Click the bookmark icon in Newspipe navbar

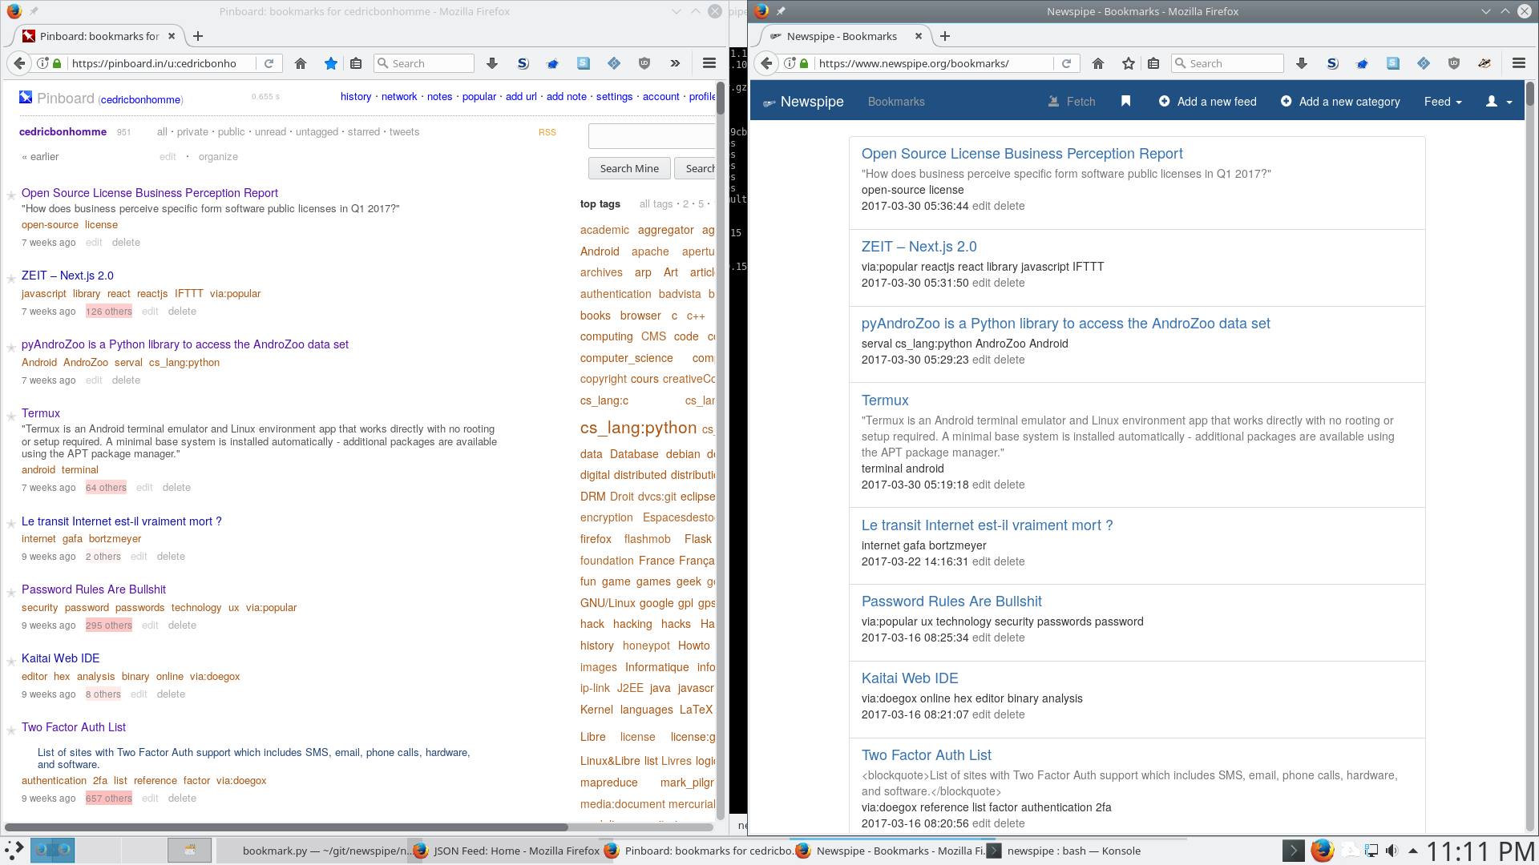[x=1125, y=102]
